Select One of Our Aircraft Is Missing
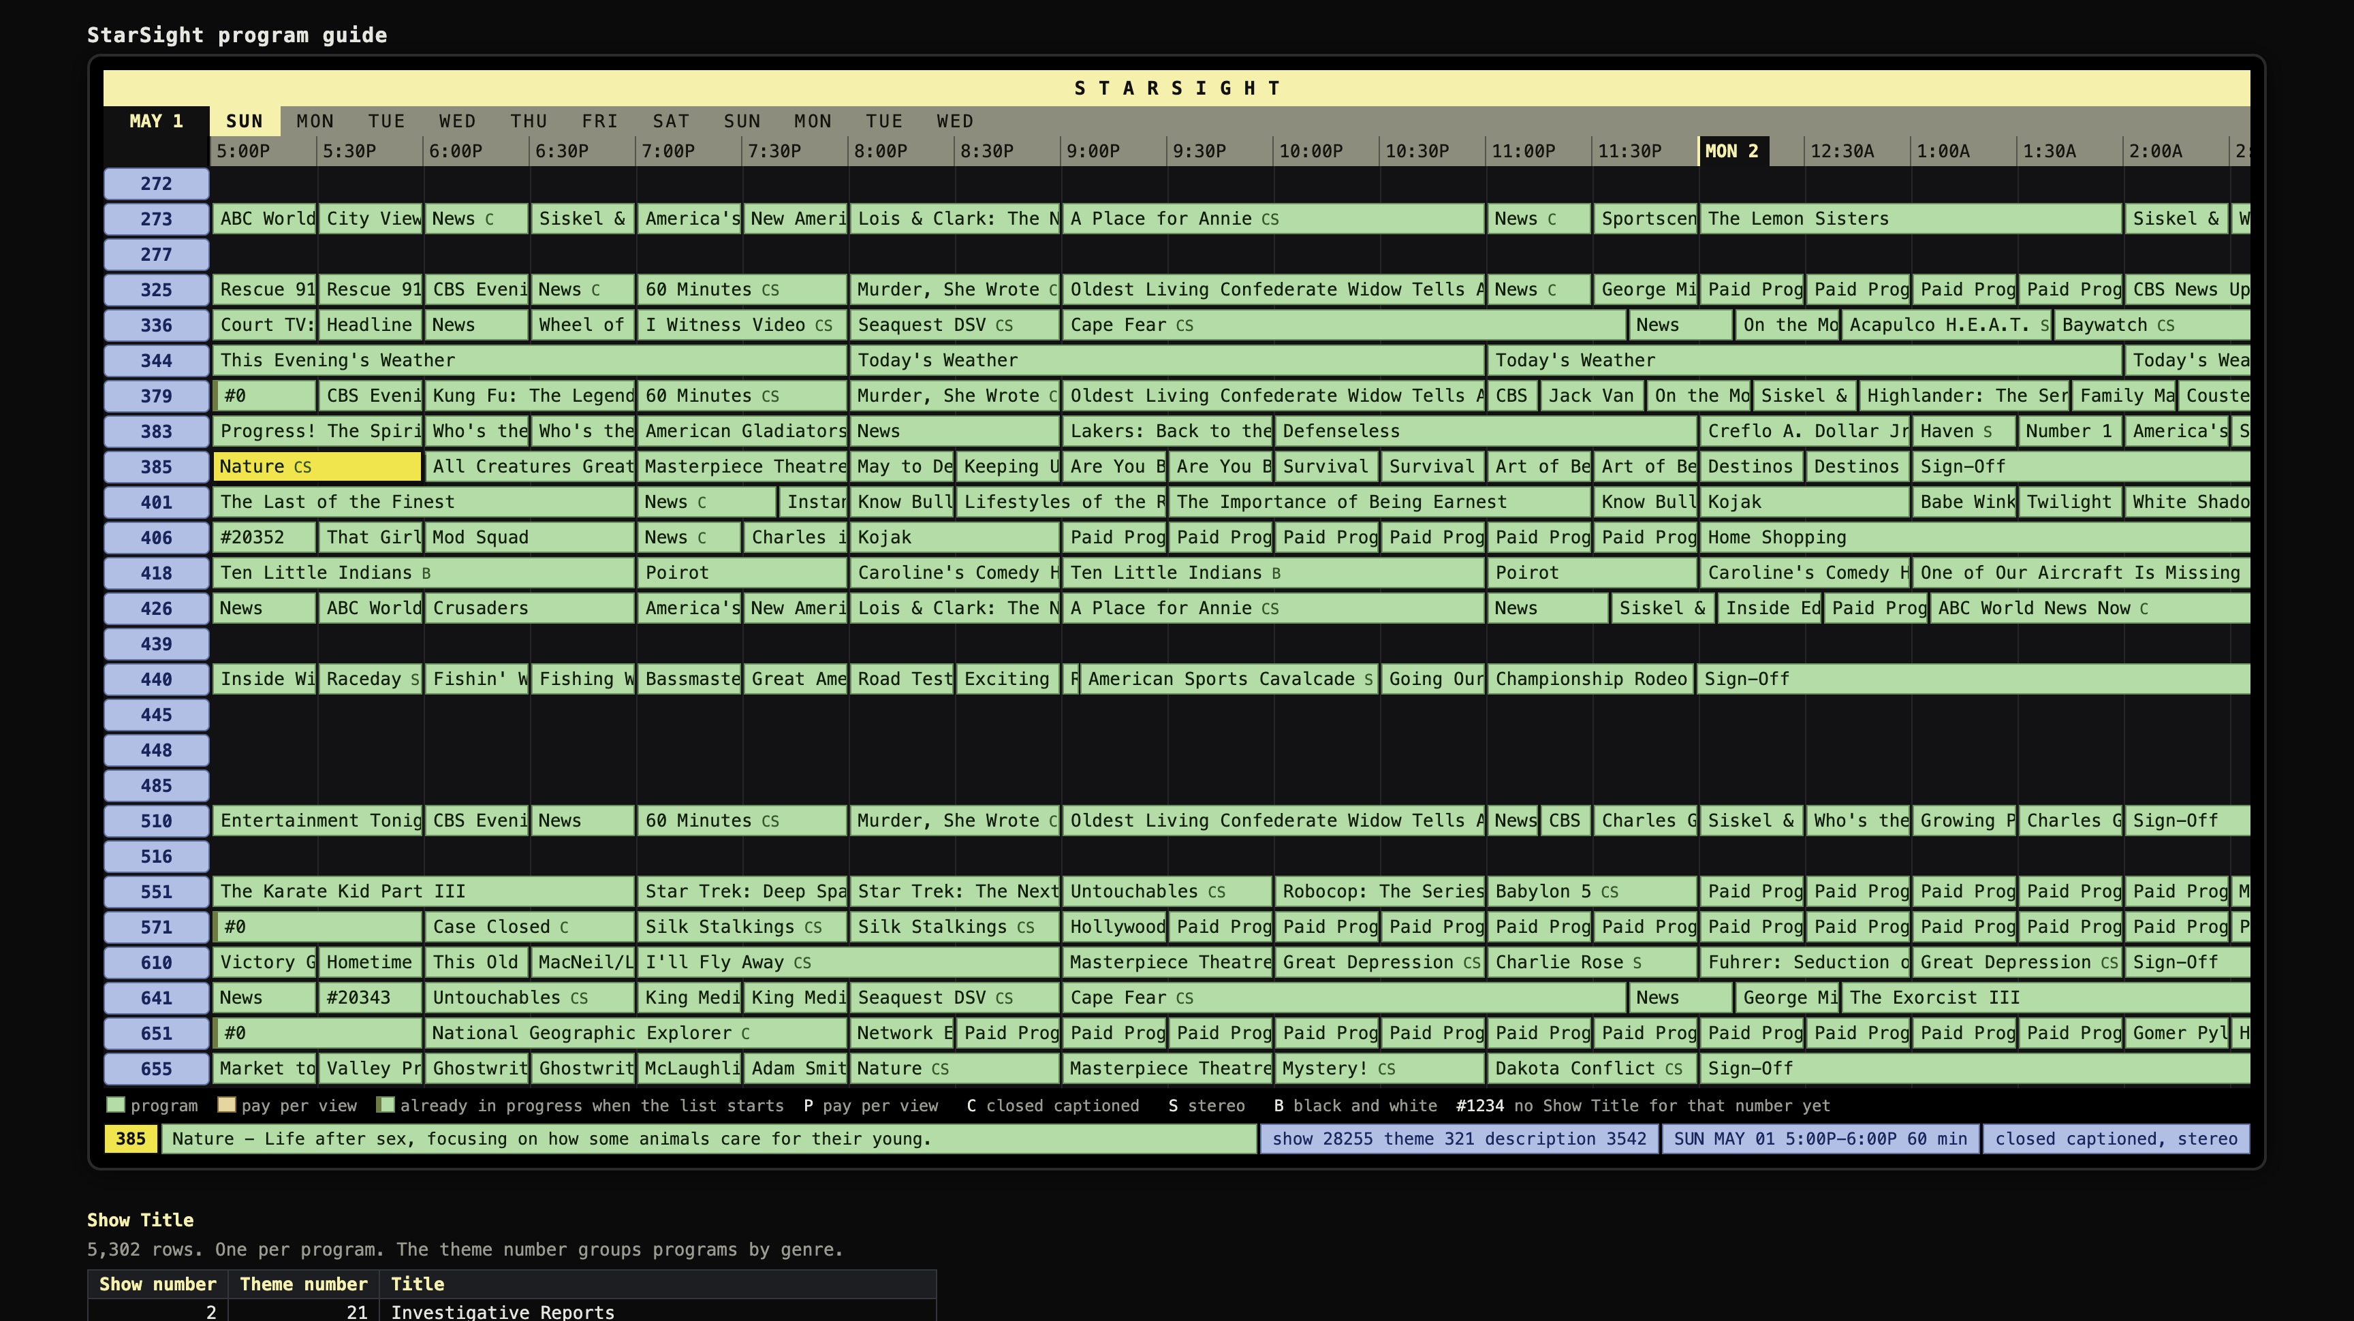Viewport: 2354px width, 1321px height. (x=2081, y=573)
